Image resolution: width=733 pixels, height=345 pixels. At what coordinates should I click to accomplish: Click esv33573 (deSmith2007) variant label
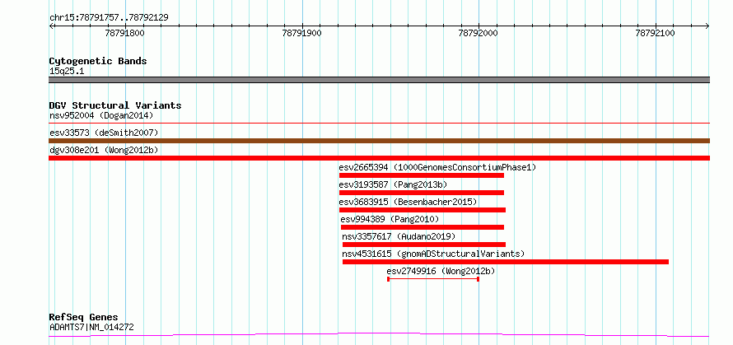click(x=104, y=133)
